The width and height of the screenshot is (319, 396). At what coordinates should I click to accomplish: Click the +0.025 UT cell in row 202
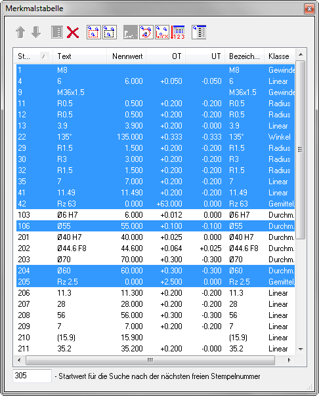(211, 248)
